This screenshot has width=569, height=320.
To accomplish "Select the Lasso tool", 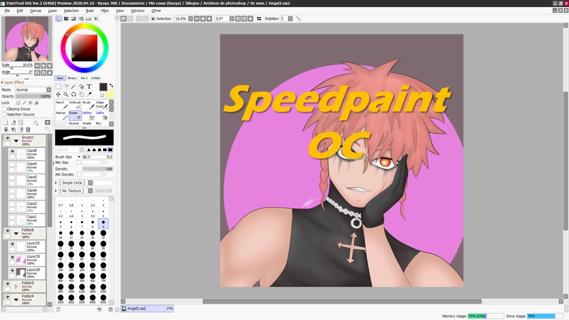I will click(66, 87).
